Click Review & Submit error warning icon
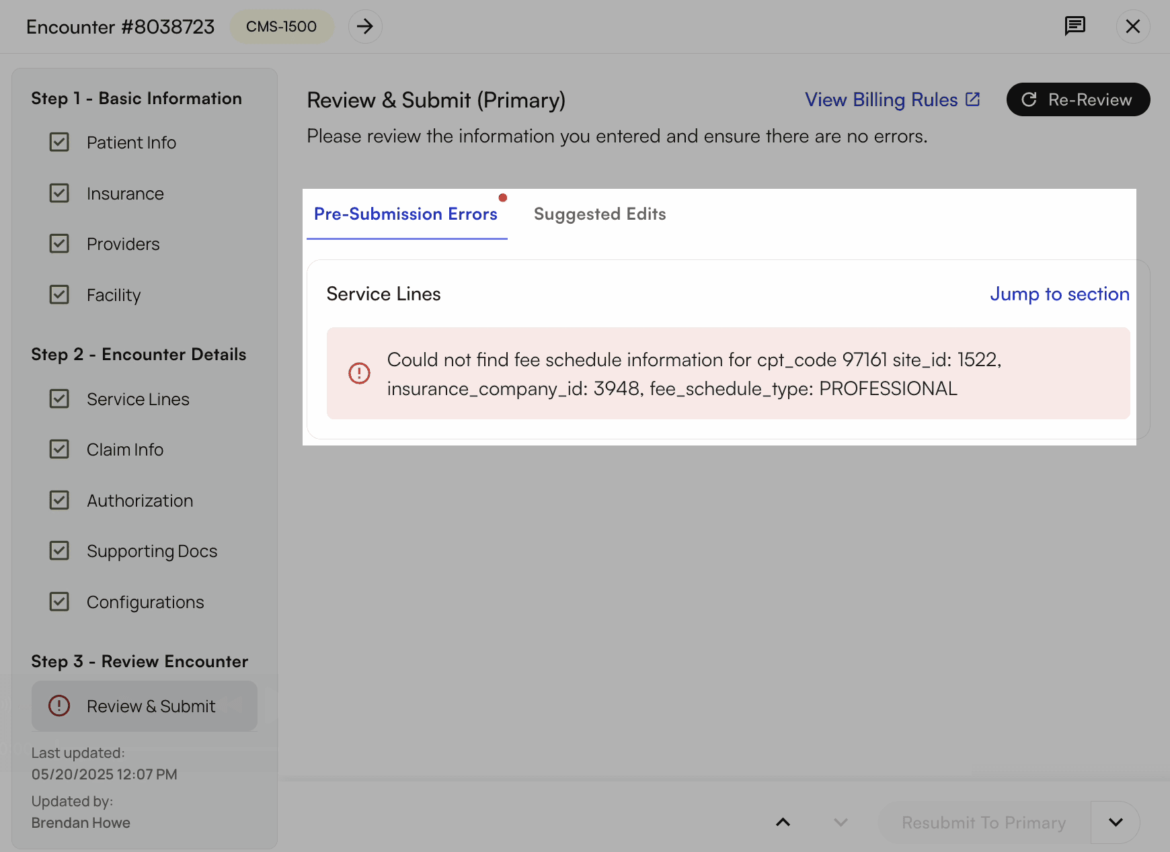 [59, 706]
